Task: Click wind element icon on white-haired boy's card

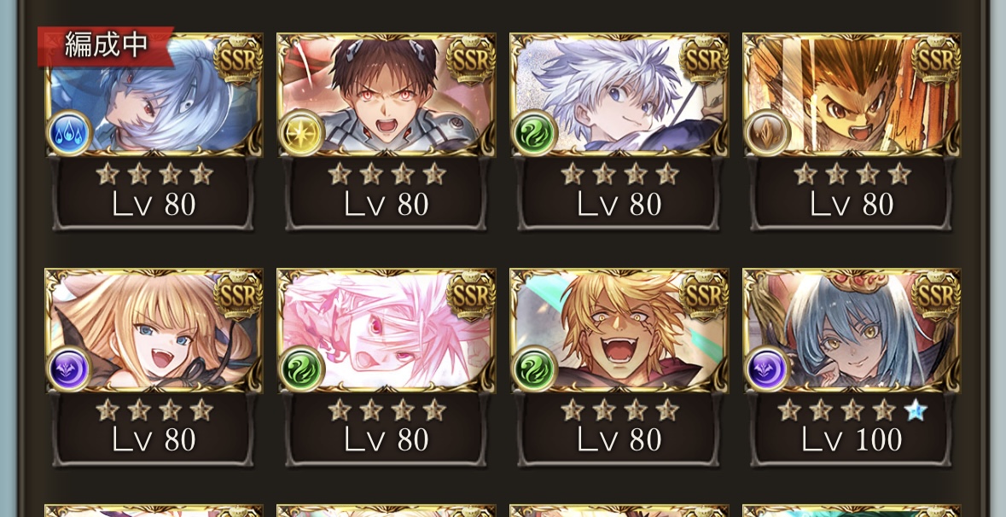Action: 534,133
